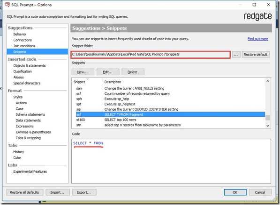Screen dimensions: 280x205
Task: Select Tabs & wrapping options
Action: [28, 138]
